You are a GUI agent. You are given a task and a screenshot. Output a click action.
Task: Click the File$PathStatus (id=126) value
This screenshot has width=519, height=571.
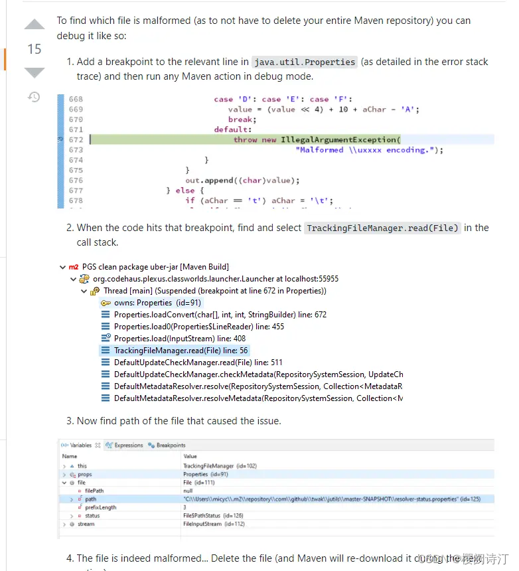[213, 516]
